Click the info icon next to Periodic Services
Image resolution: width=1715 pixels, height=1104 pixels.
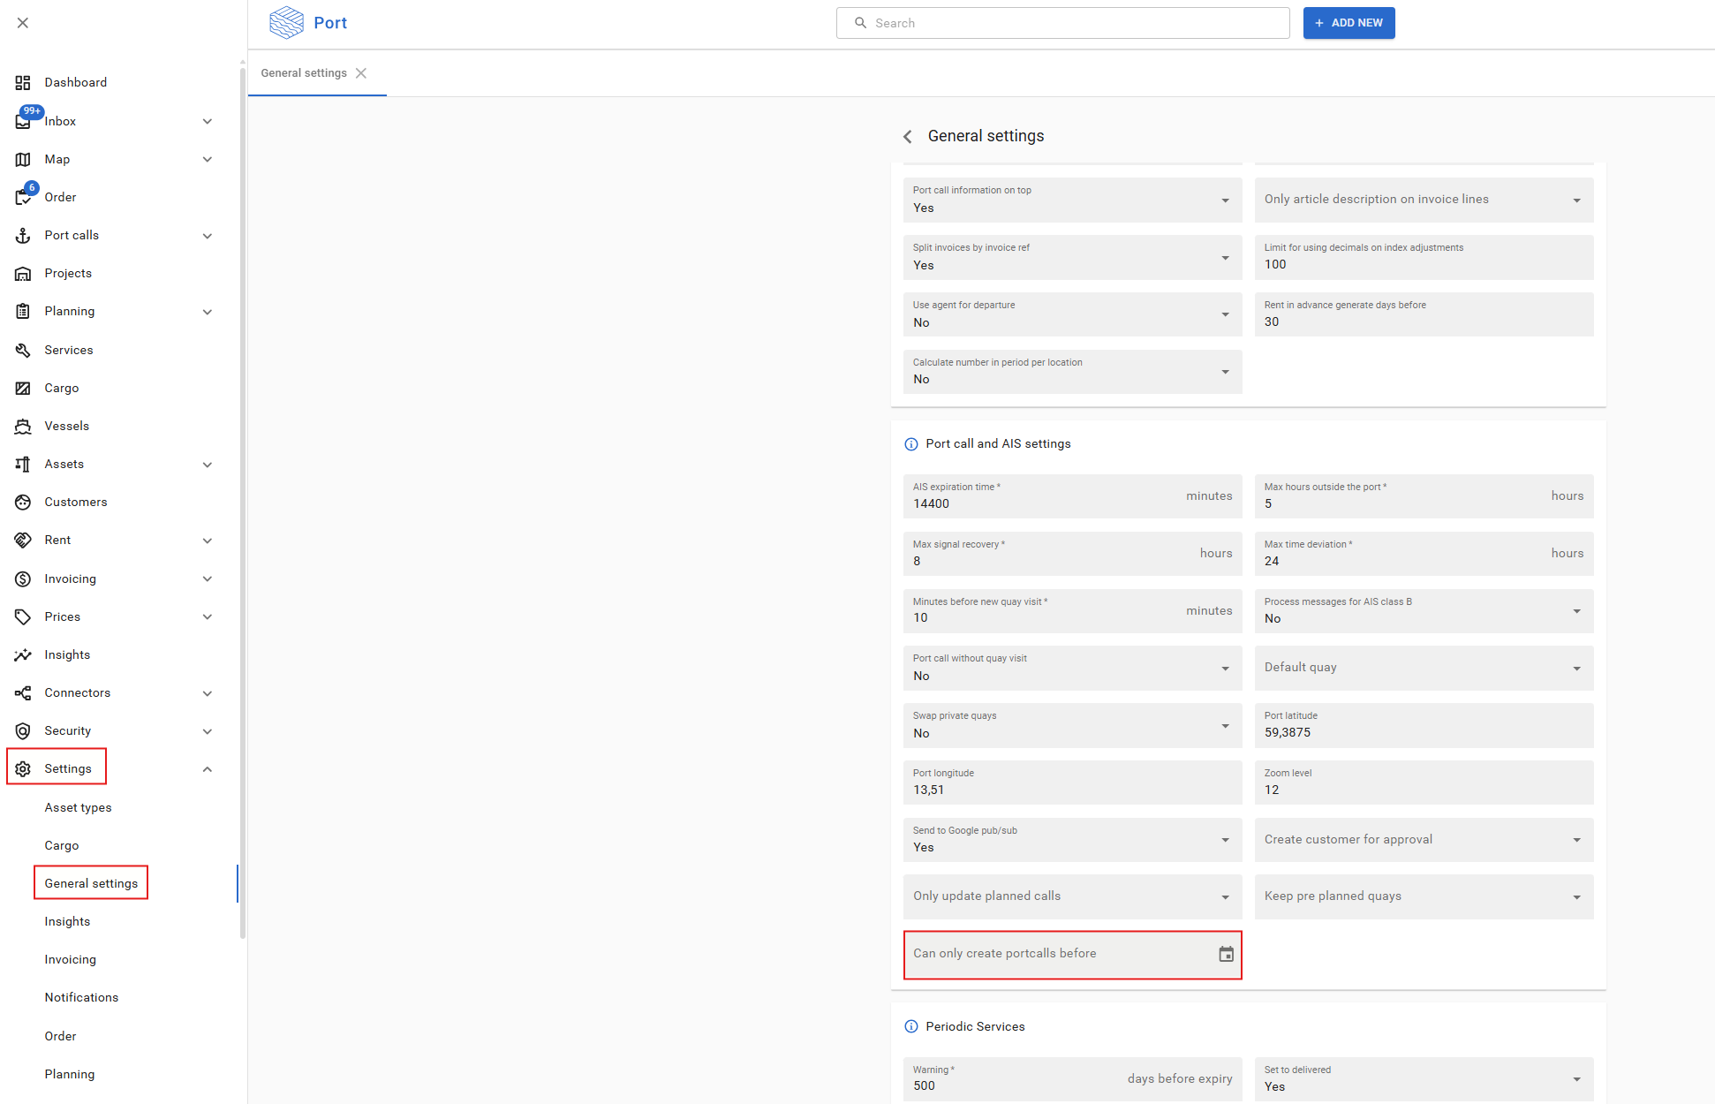click(910, 1026)
